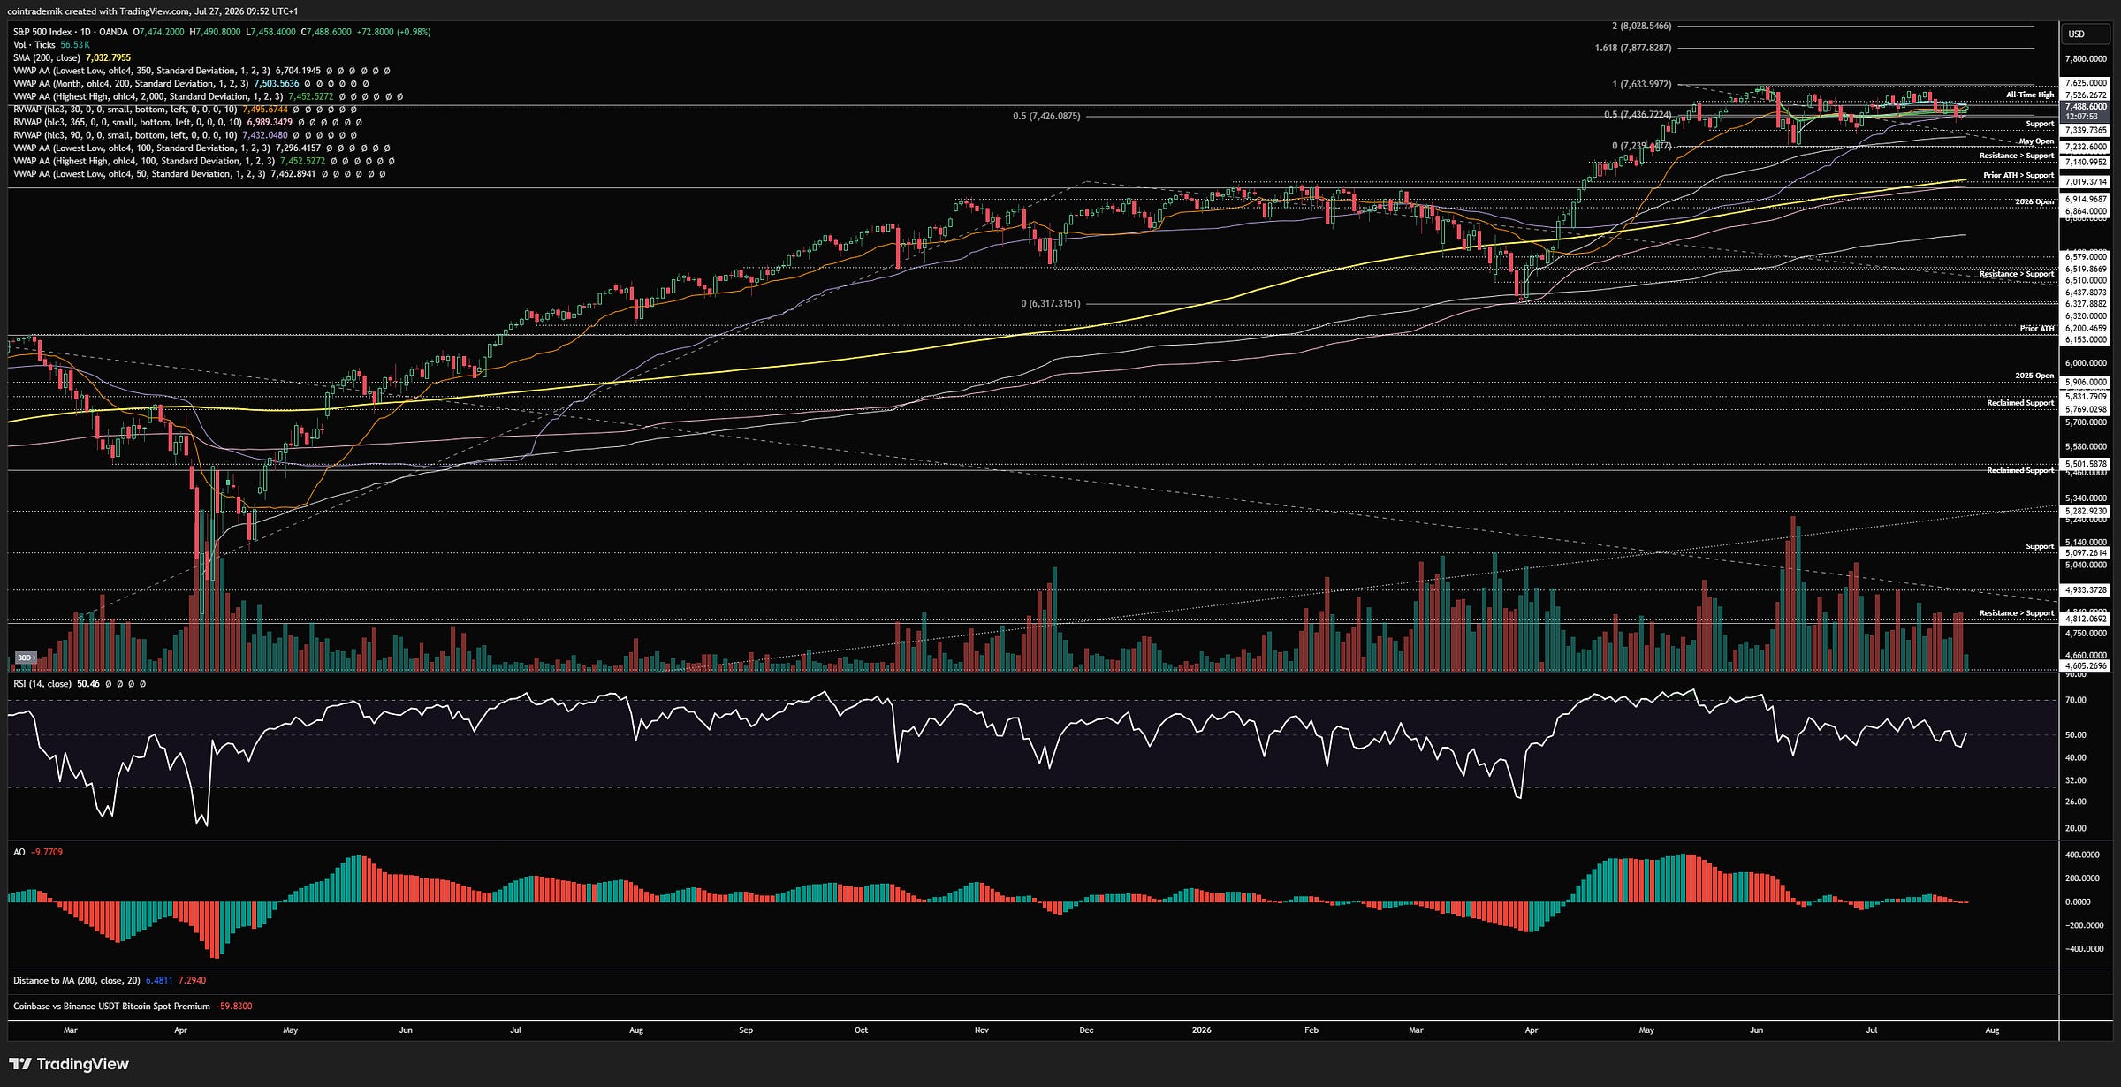Click the 2026 label on the time axis
Image resolution: width=2121 pixels, height=1087 pixels.
pyautogui.click(x=1201, y=1030)
